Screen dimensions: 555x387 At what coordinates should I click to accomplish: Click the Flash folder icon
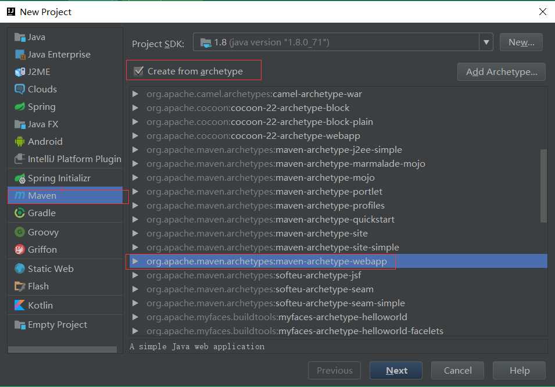pos(20,286)
